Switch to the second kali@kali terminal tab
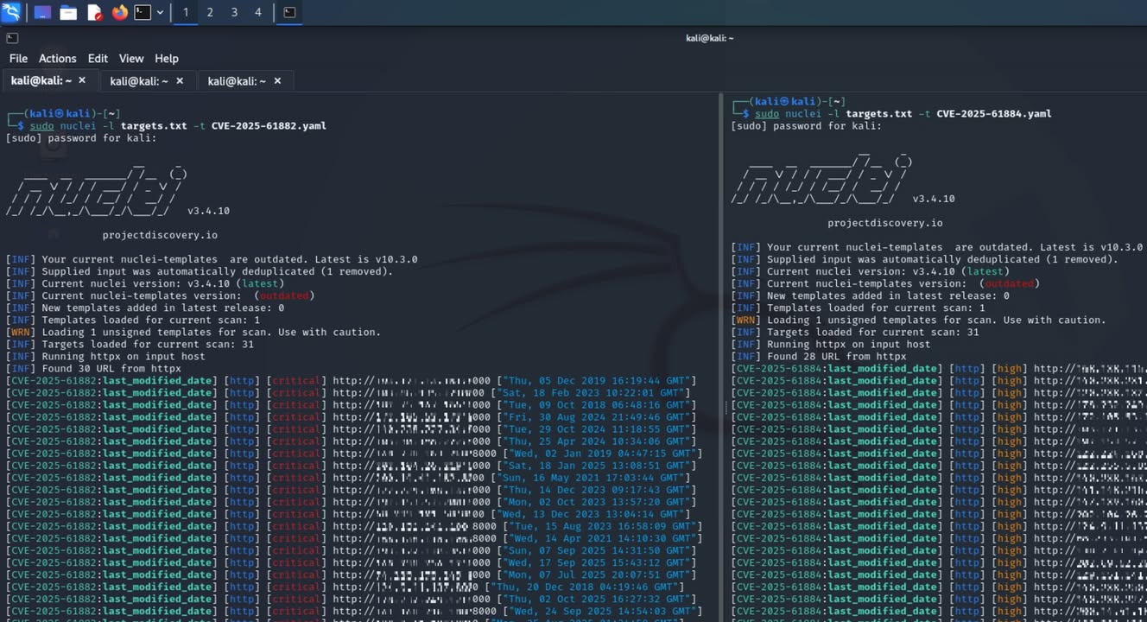This screenshot has height=622, width=1147. tap(138, 80)
